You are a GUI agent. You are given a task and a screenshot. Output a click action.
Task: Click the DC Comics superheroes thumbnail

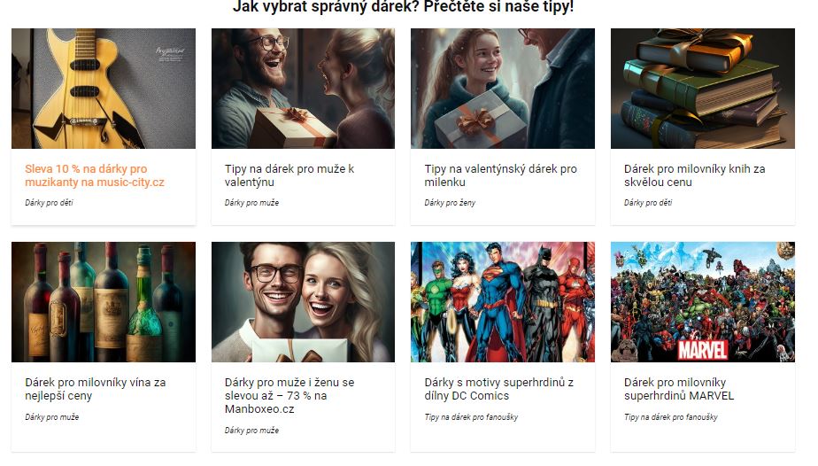coord(502,301)
